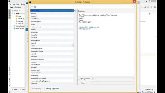Open the Problems tool window button
The height and width of the screenshot is (93, 165).
tap(22, 90)
